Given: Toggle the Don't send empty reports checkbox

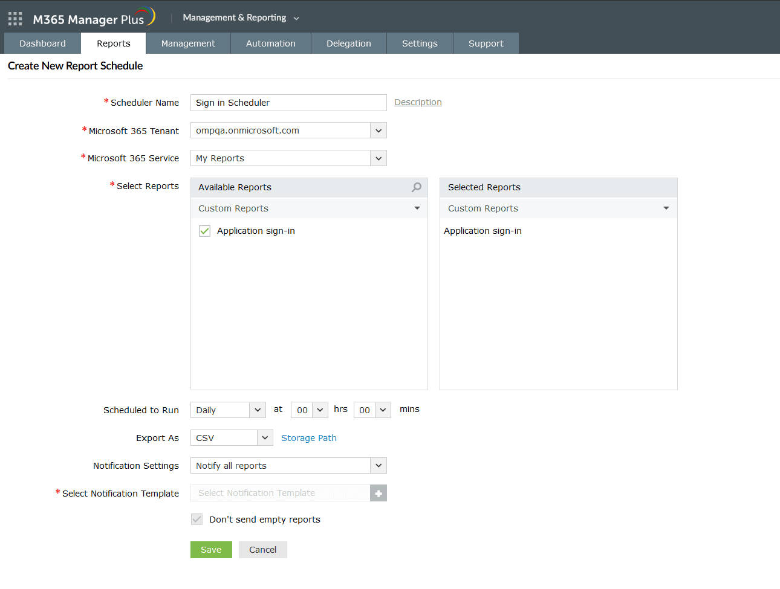Looking at the screenshot, I should click(197, 520).
